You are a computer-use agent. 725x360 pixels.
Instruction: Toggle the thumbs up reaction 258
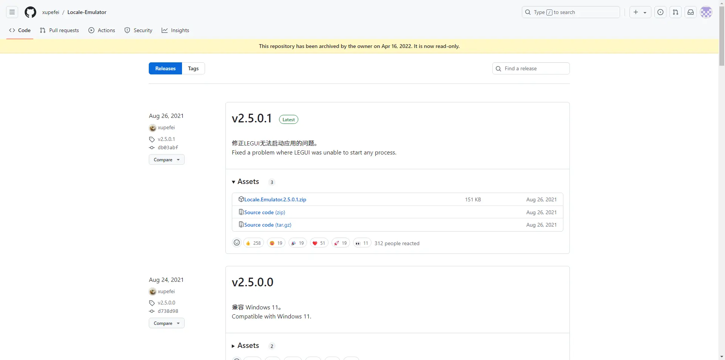coord(254,243)
